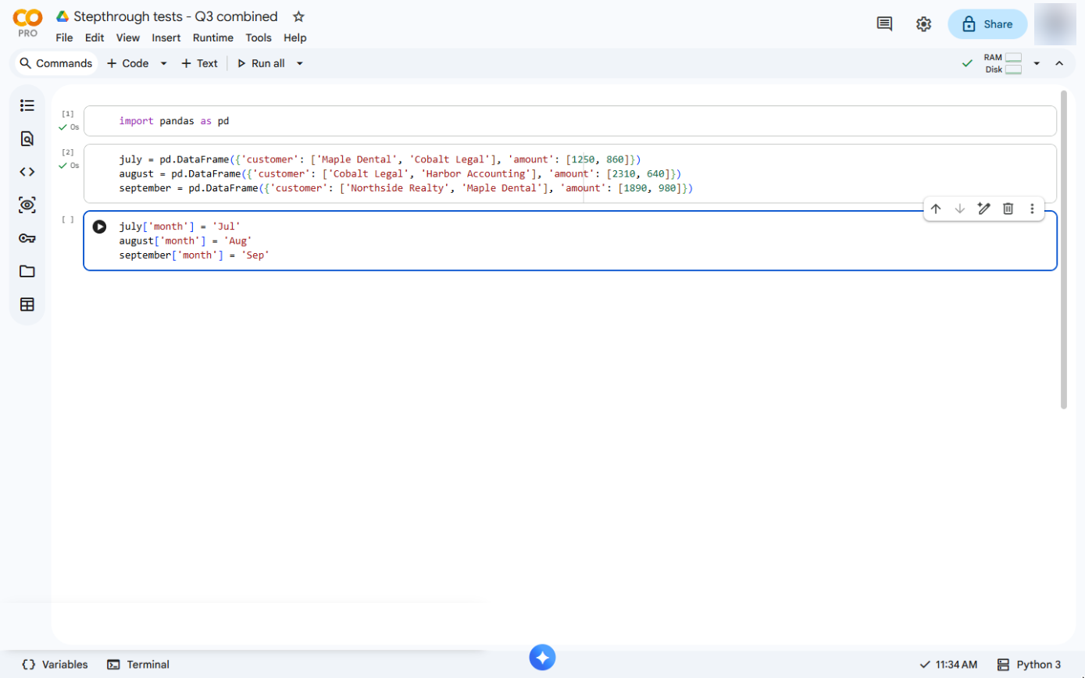Viewport: 1085px width, 678px height.
Task: Open the File menu
Action: coord(65,37)
